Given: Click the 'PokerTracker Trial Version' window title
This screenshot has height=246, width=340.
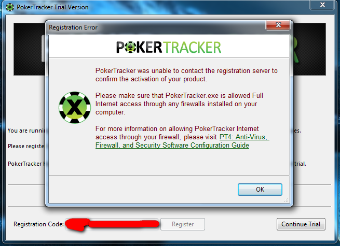Looking at the screenshot, I should (x=52, y=7).
